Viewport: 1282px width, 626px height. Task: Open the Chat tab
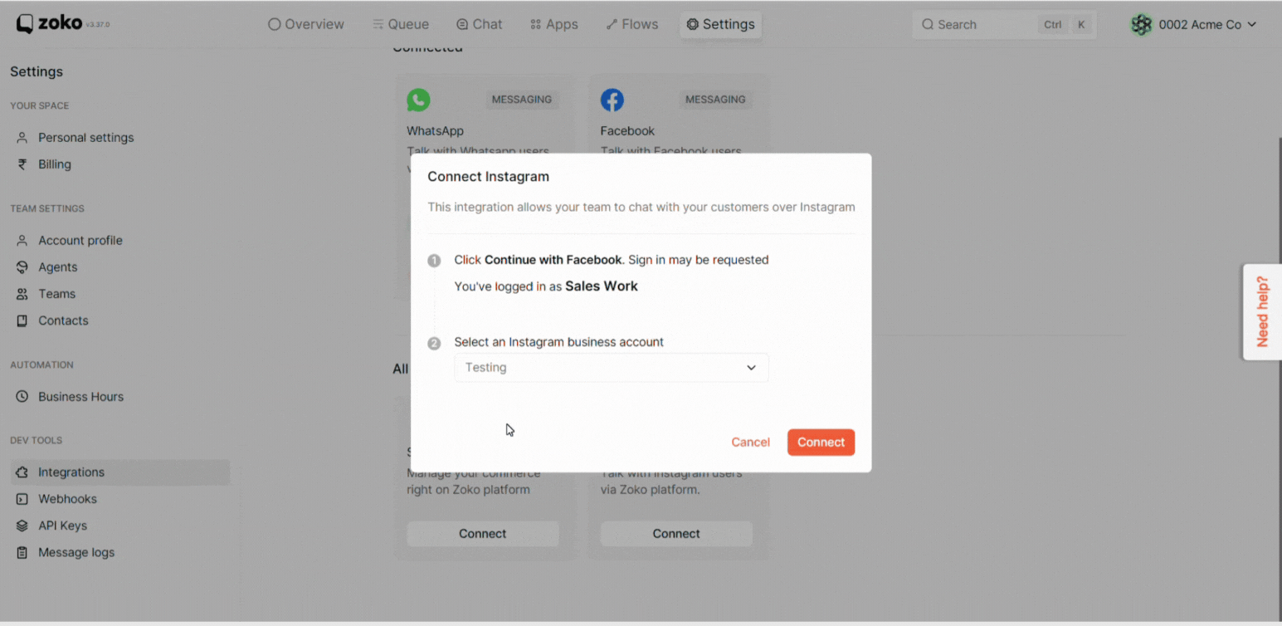pyautogui.click(x=480, y=24)
